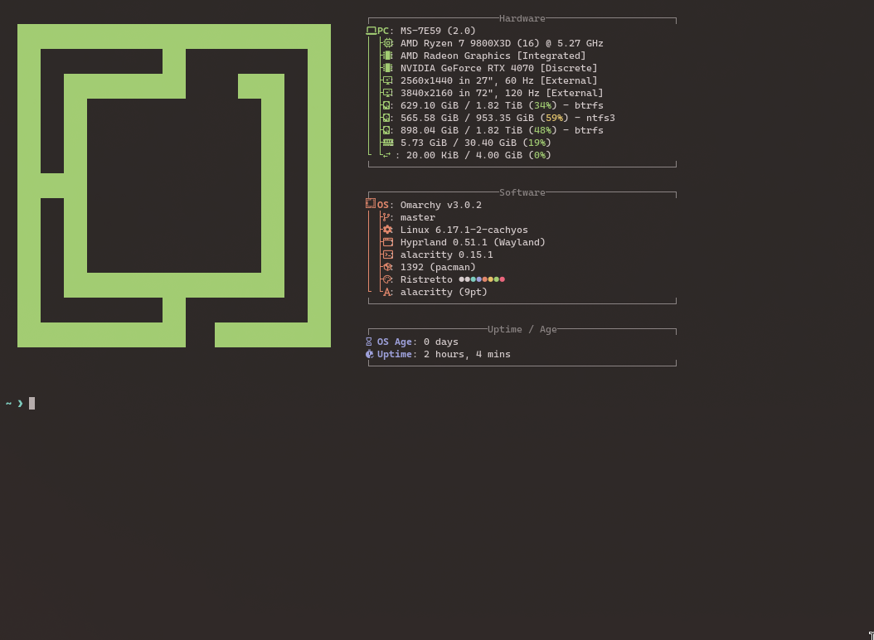Click the 0% swap usage value

540,155
